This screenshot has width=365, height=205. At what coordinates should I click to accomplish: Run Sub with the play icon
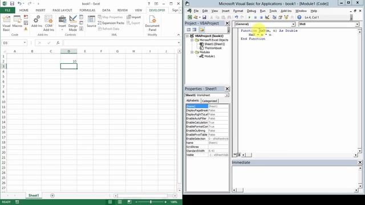click(x=249, y=17)
